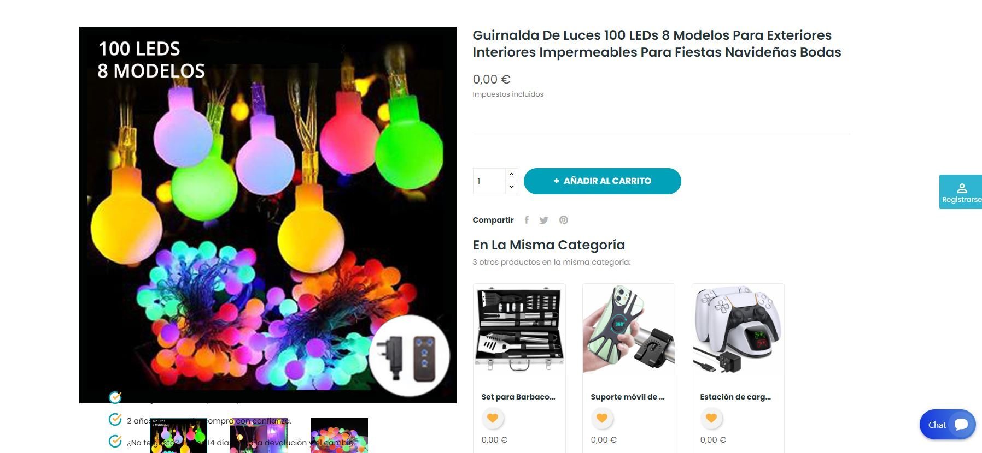The height and width of the screenshot is (453, 982).
Task: Click the quantity input field
Action: coord(489,181)
